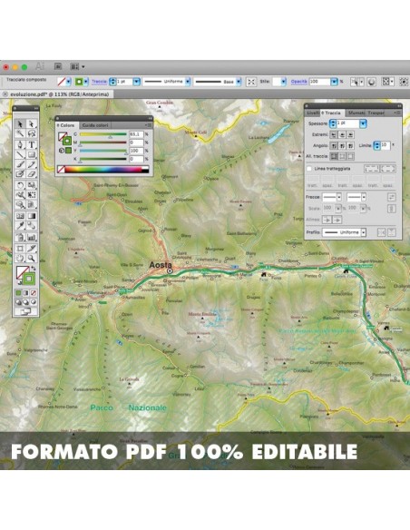Switch to the Livelli tab
Image resolution: width=410 pixels, height=530 pixels.
coord(313,113)
